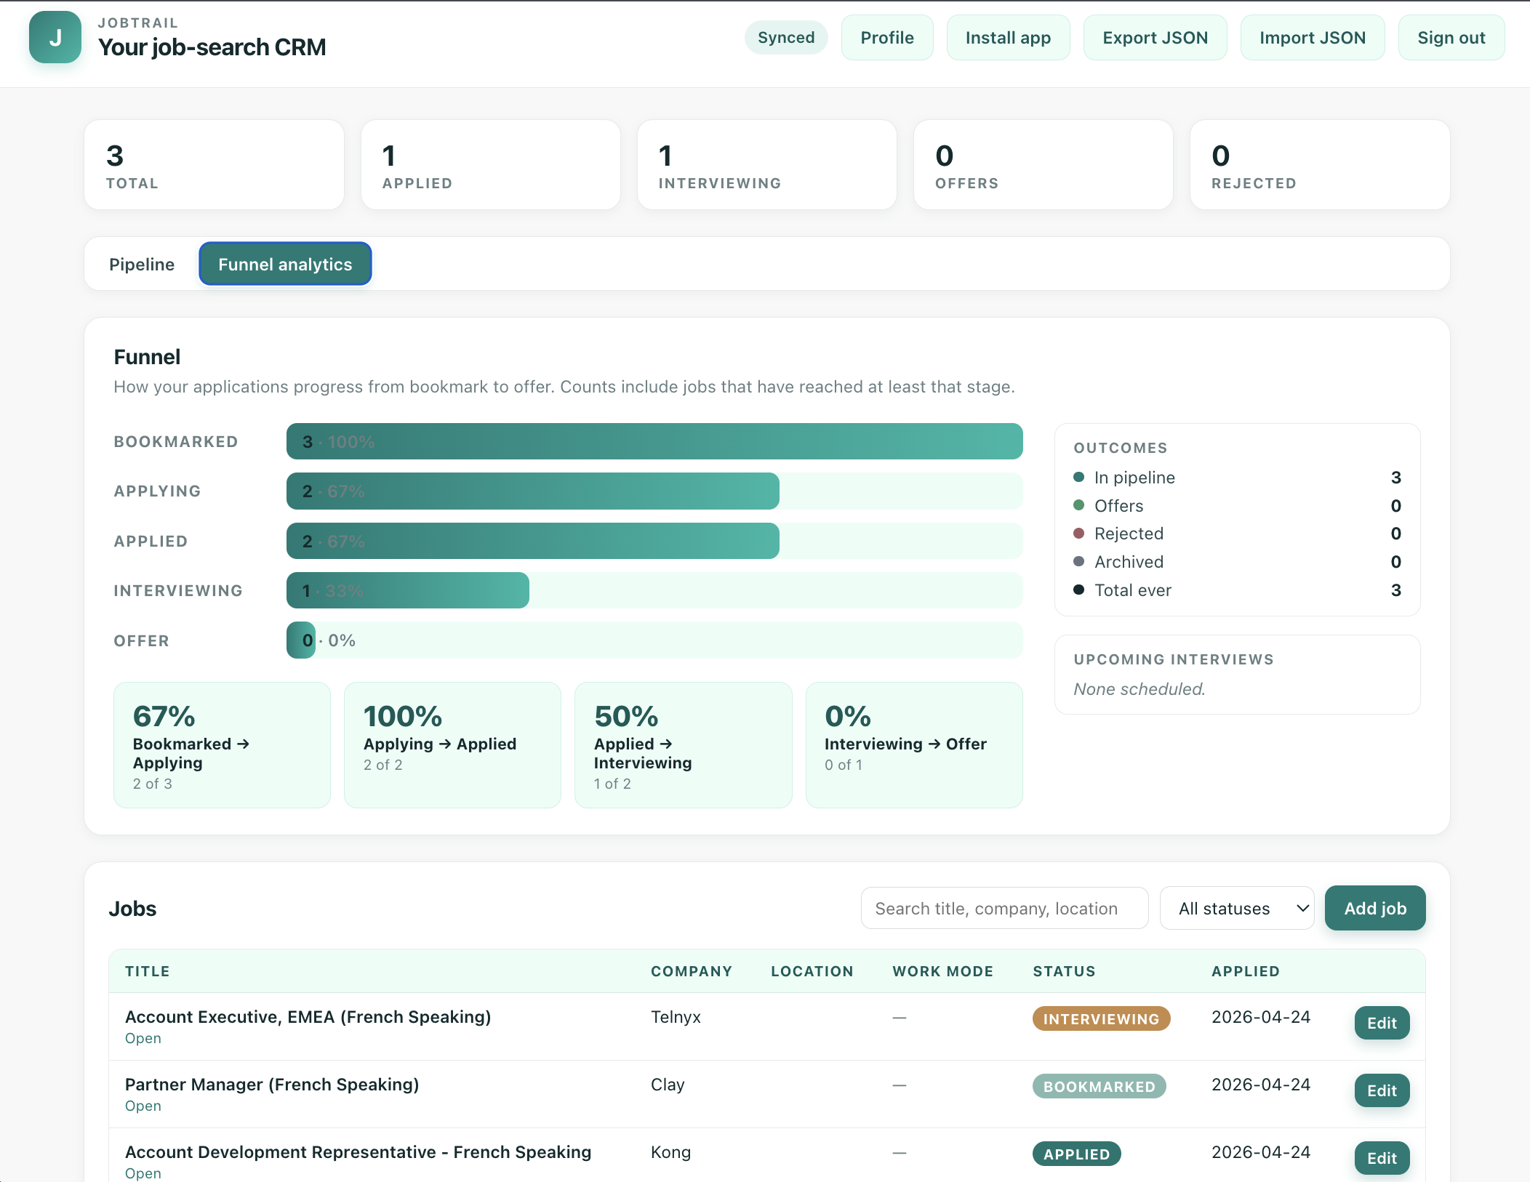Click the Applying → Applied 100% card
This screenshot has height=1182, width=1530.
452,745
